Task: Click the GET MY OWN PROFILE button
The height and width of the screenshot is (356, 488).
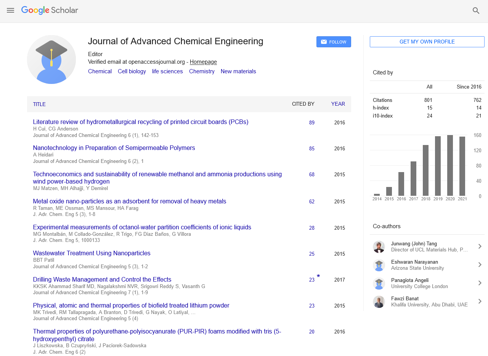Action: pyautogui.click(x=427, y=42)
